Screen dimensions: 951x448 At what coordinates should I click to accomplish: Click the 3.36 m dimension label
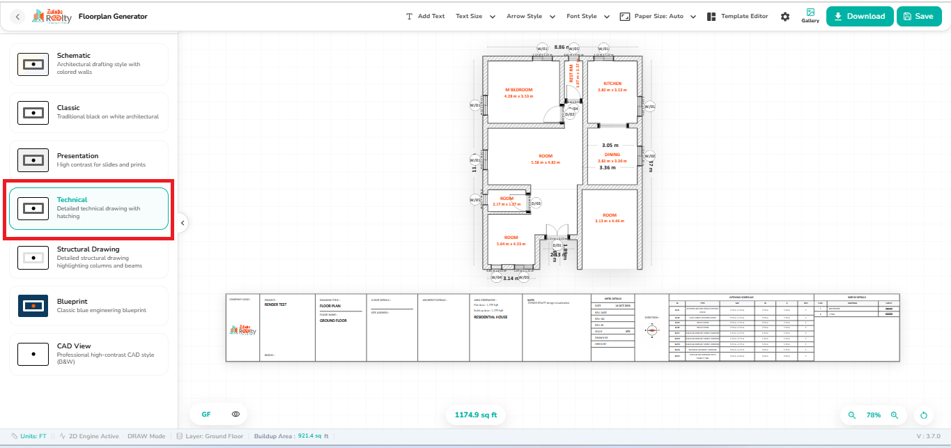(608, 167)
